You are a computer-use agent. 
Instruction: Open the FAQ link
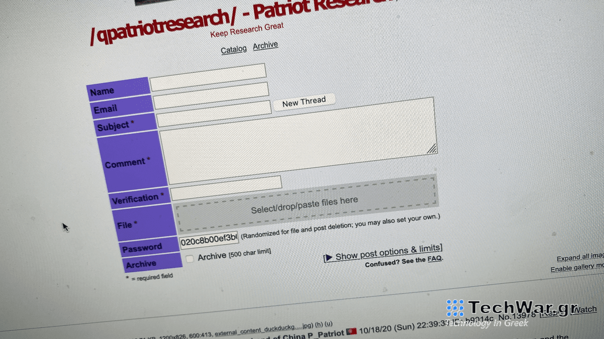(434, 260)
